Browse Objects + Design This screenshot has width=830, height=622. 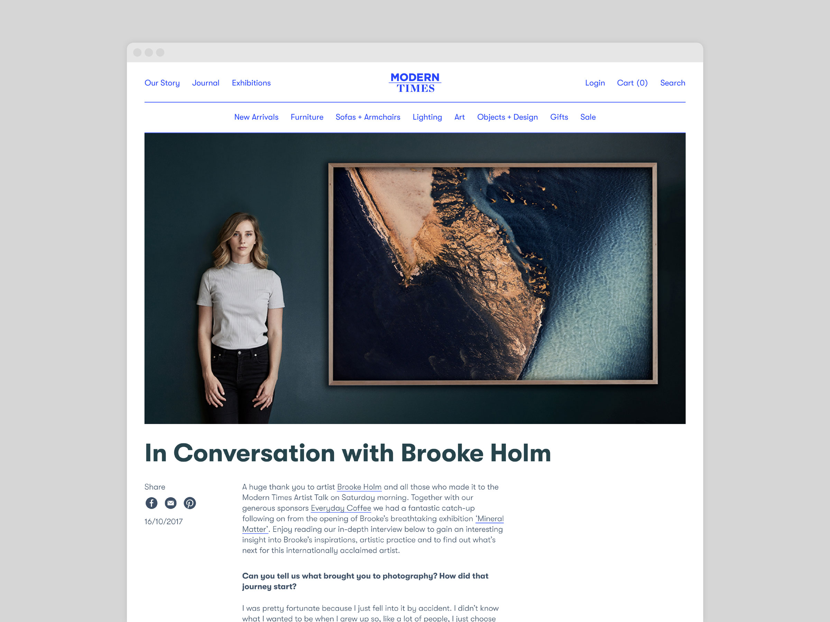coord(507,117)
